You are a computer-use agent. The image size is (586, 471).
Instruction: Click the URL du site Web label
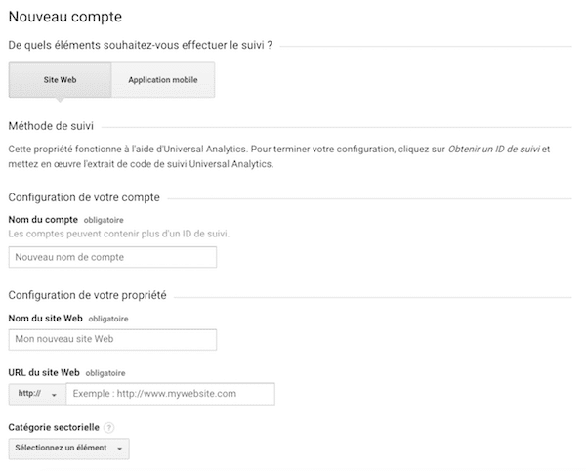click(44, 372)
